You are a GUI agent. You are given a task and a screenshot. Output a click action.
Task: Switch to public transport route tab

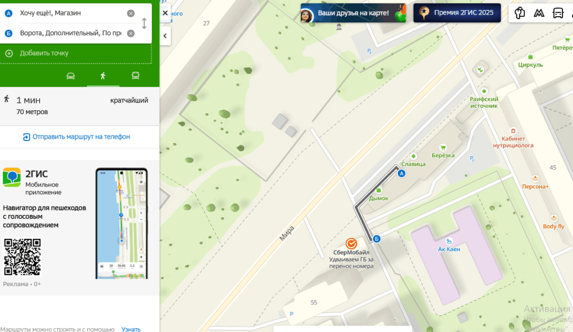click(135, 76)
